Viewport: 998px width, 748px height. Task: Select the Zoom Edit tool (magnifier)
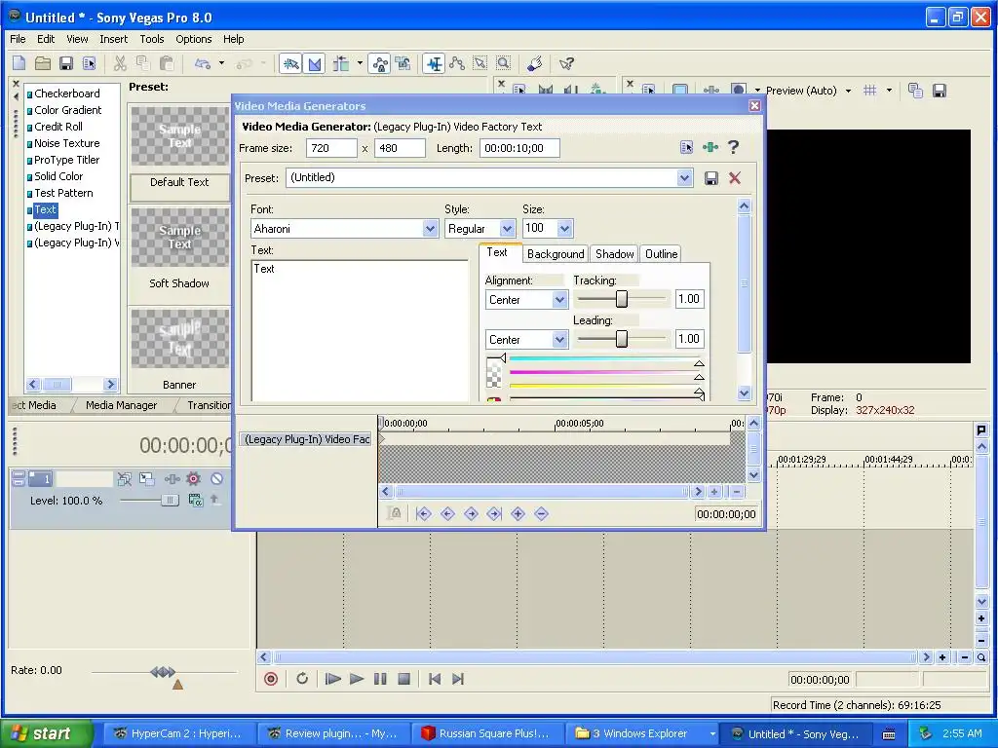click(504, 63)
